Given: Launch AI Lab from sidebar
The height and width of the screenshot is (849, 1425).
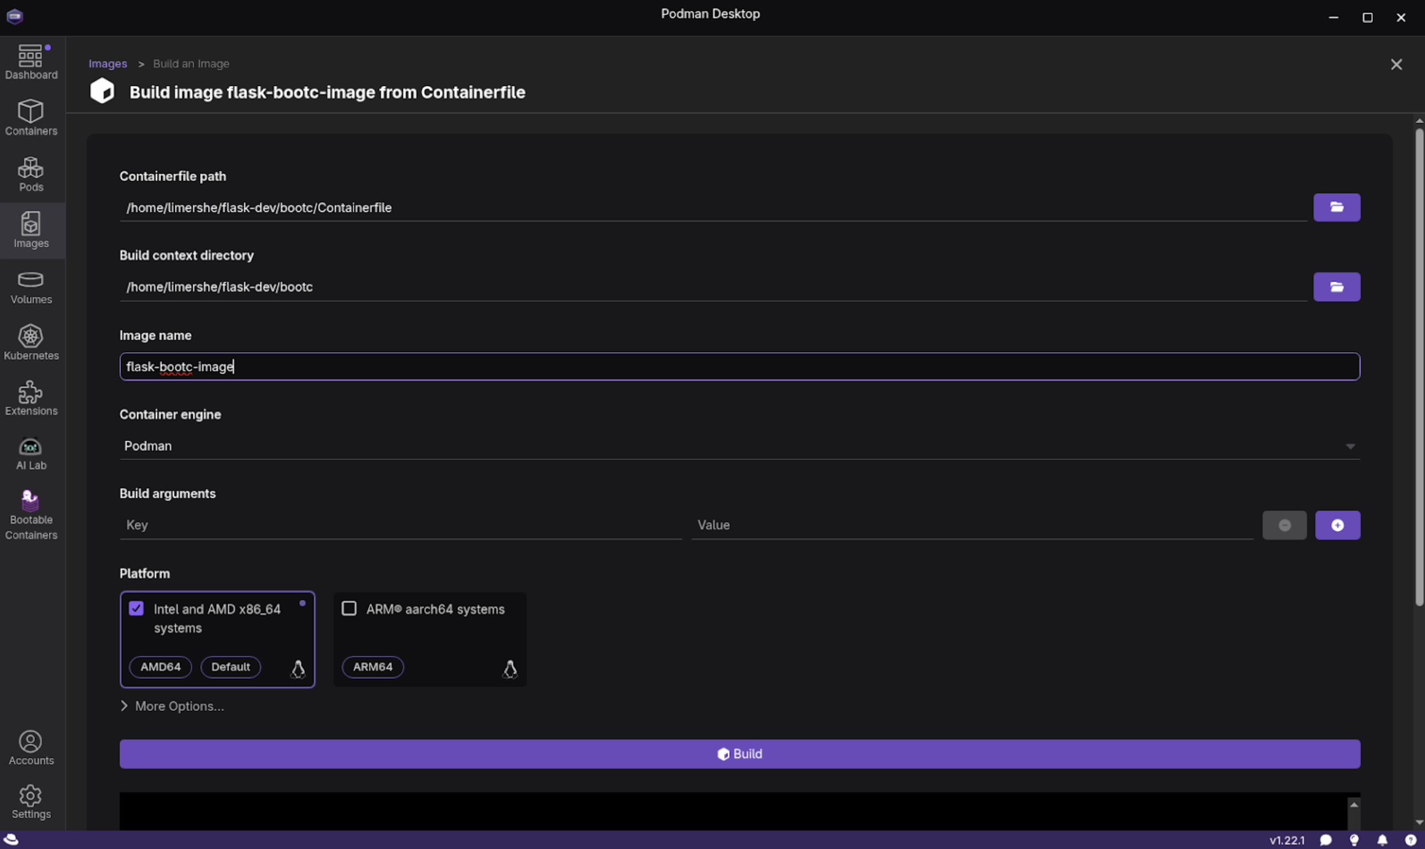Looking at the screenshot, I should pos(31,454).
